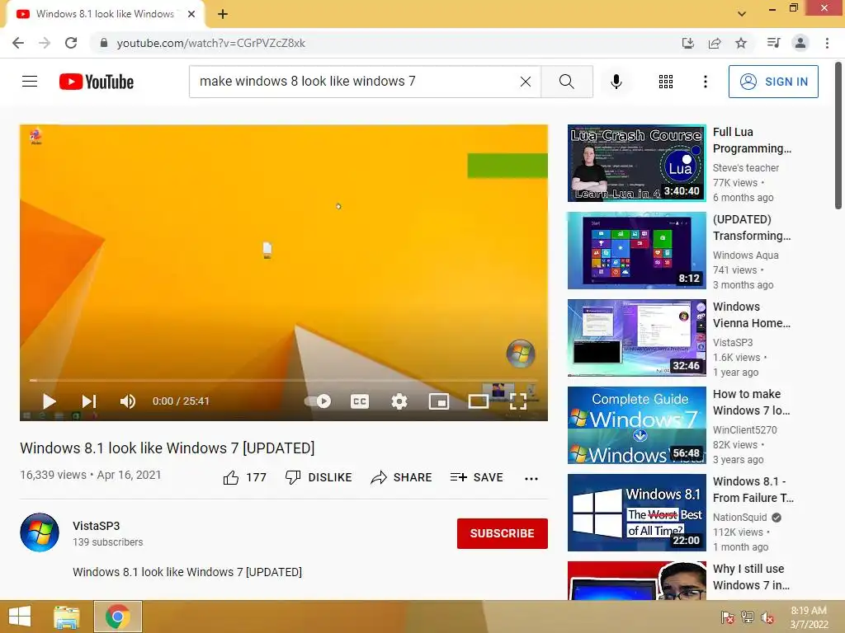Open the Lua Crash Course thumbnail

coord(636,163)
